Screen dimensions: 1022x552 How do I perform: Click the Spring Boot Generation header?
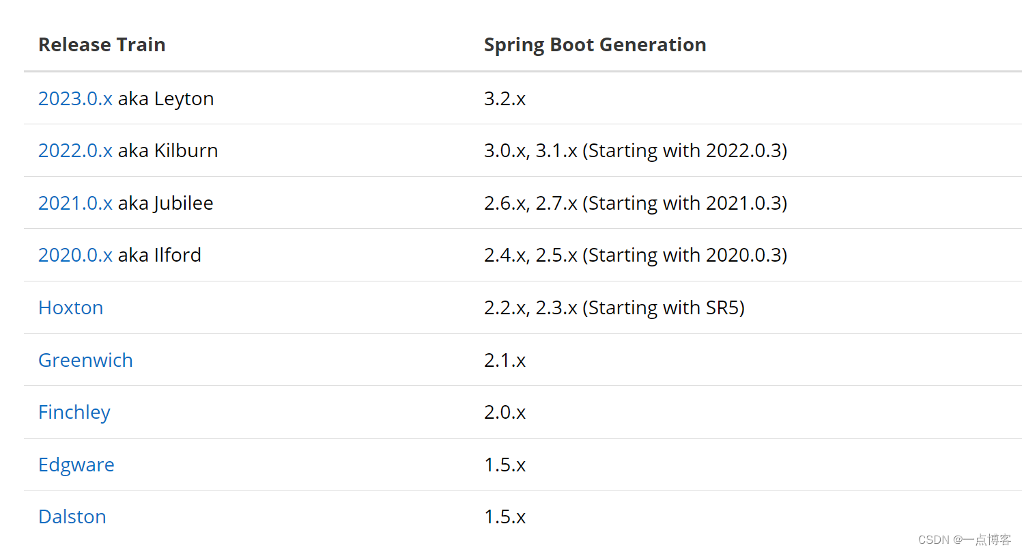point(595,44)
